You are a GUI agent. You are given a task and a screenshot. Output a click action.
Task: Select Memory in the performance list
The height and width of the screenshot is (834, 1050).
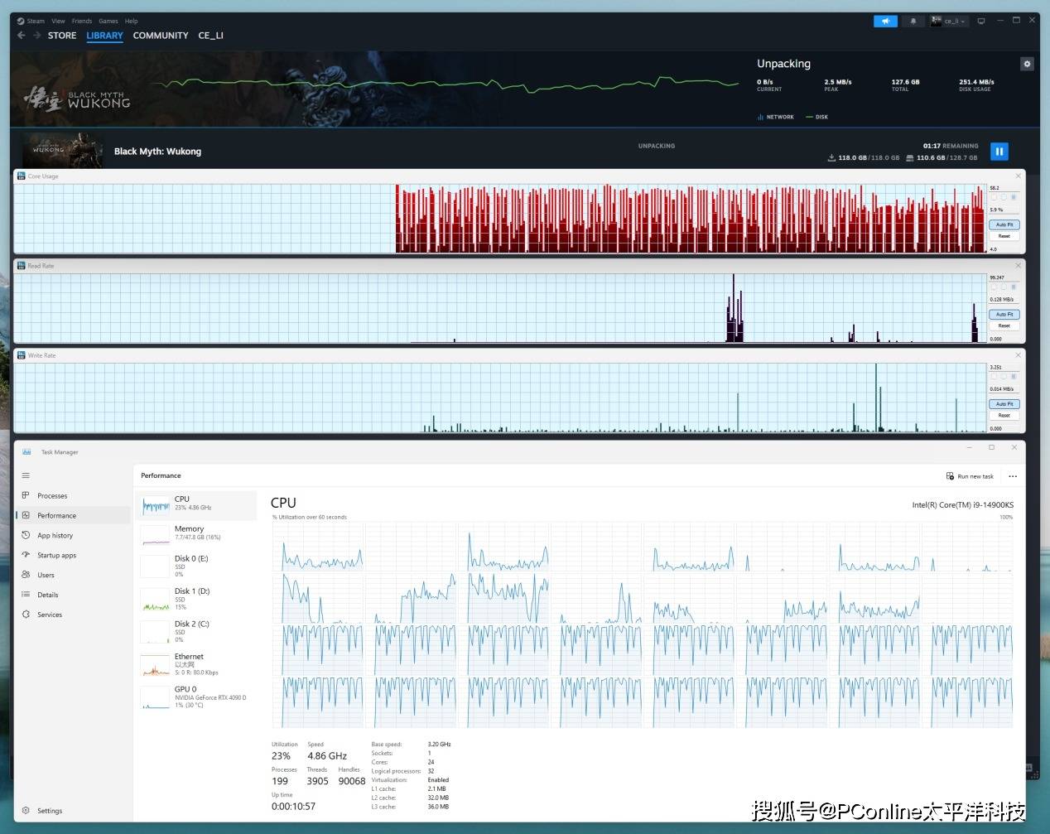coord(189,532)
